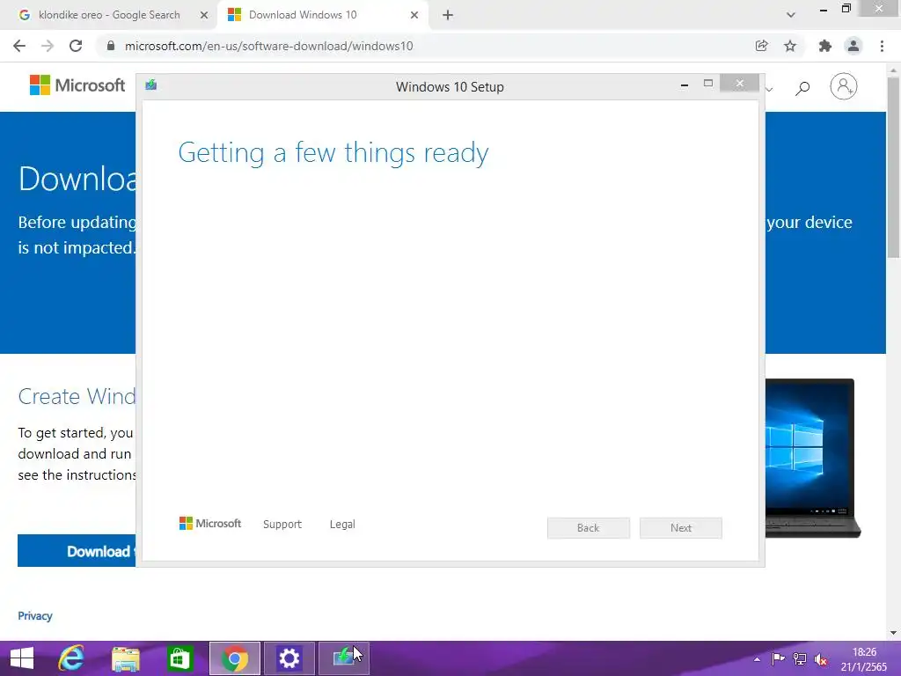
Task: Reload the Microsoft download page
Action: 76,46
